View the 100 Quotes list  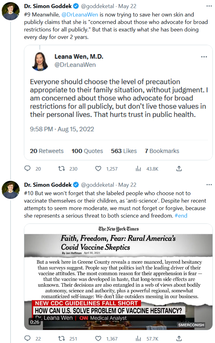[x=87, y=151]
